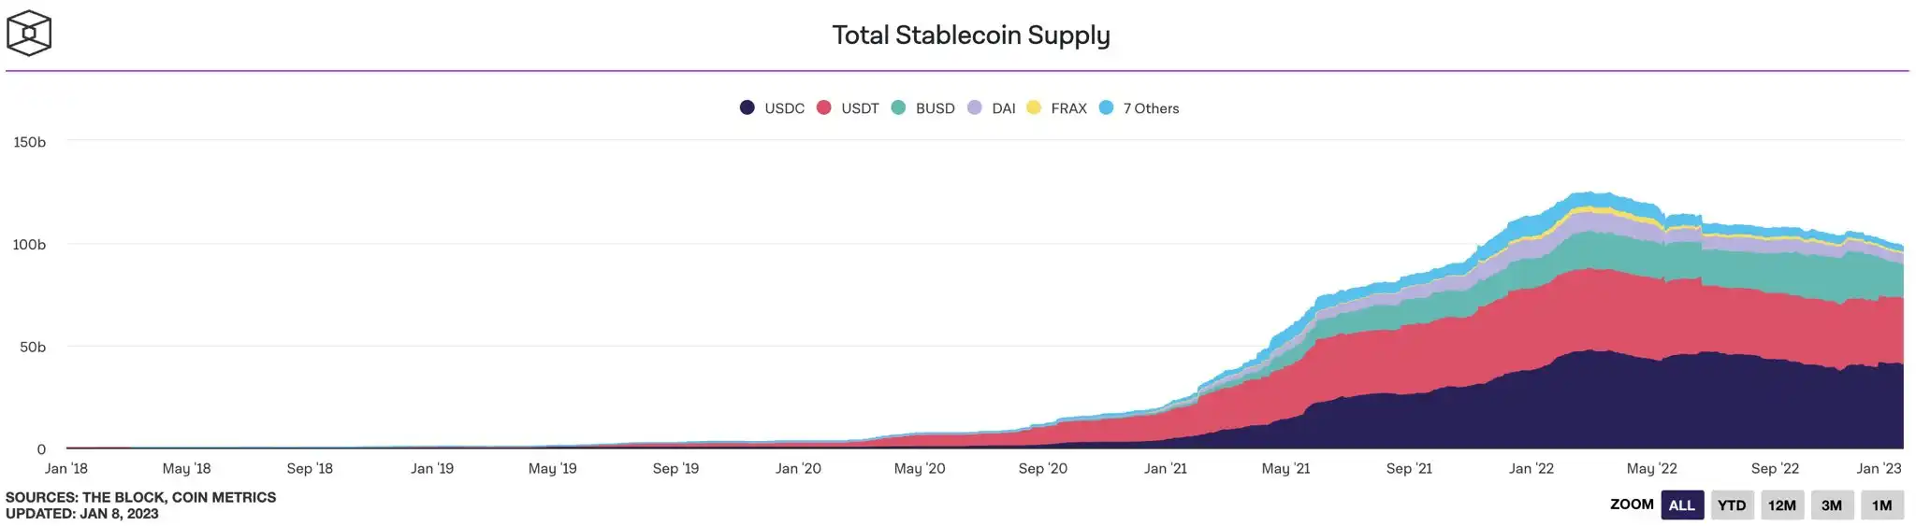Choose the 3M zoom button

[1832, 505]
